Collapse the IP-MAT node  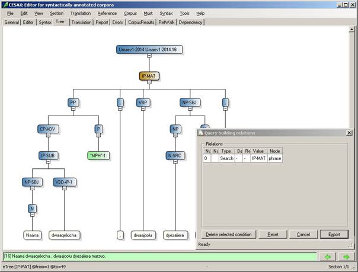coord(149,82)
